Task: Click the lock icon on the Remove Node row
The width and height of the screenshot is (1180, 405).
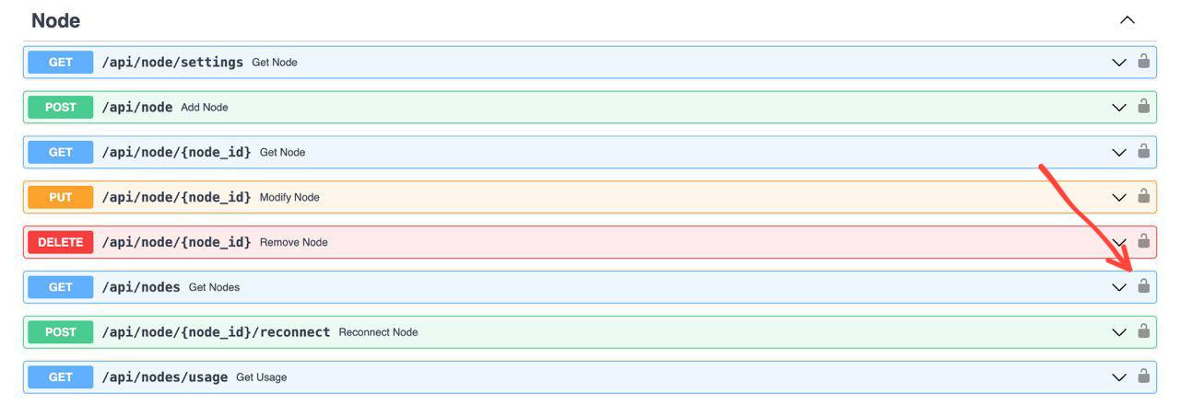Action: (x=1143, y=241)
